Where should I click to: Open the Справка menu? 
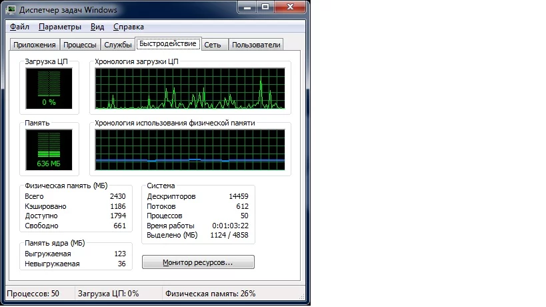(129, 27)
